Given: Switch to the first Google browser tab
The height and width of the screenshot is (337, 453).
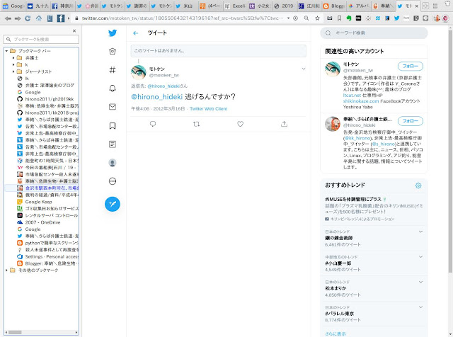Looking at the screenshot, I should (x=13, y=6).
